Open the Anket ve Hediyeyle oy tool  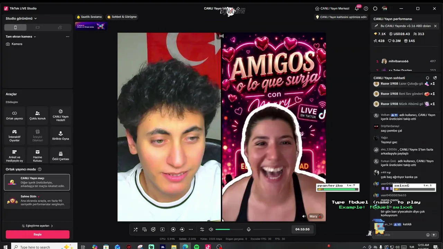(15, 156)
